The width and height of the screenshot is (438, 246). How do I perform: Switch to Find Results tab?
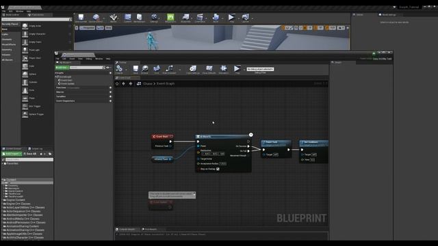(151, 230)
